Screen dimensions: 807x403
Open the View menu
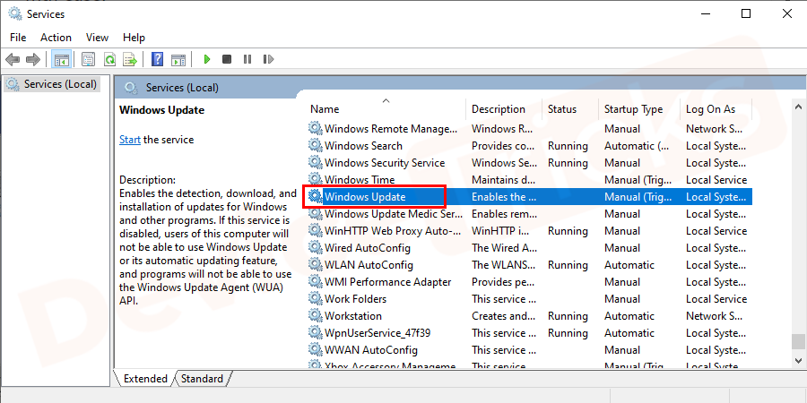coord(97,38)
